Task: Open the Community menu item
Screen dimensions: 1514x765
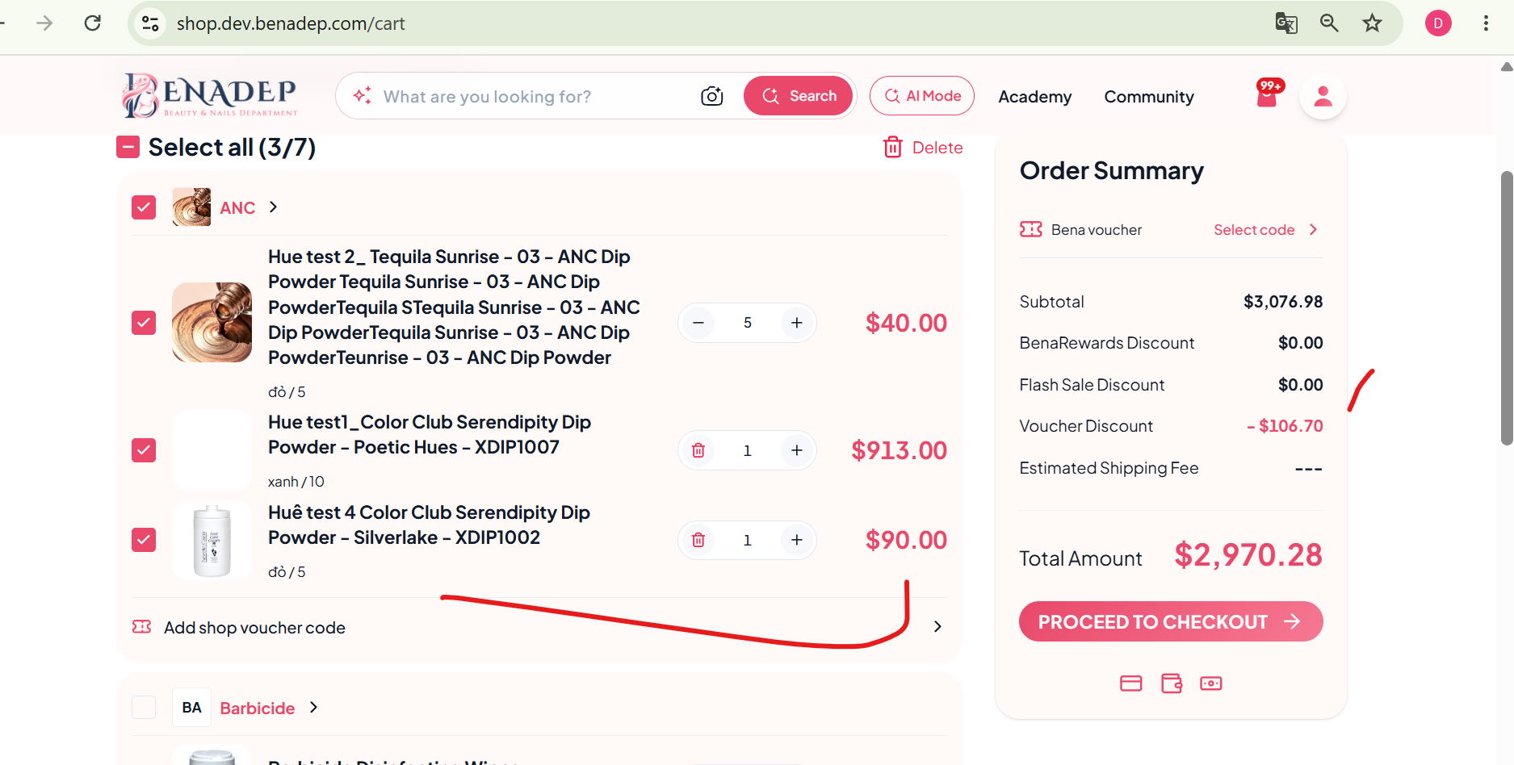Action: [x=1149, y=97]
